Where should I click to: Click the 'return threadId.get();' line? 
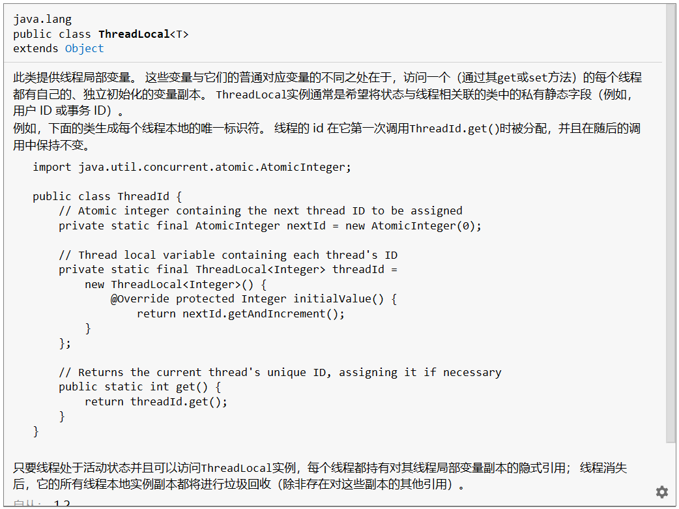coord(156,402)
